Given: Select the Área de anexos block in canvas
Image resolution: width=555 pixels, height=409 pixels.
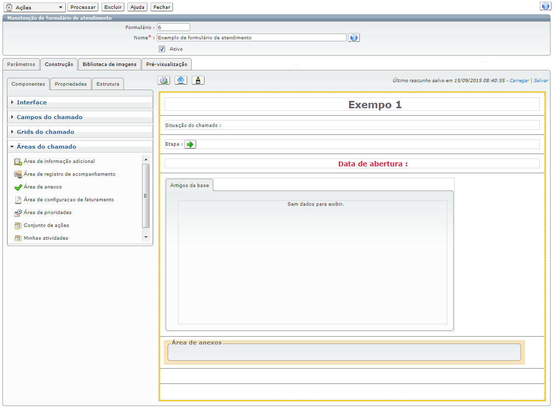Looking at the screenshot, I should [x=344, y=352].
